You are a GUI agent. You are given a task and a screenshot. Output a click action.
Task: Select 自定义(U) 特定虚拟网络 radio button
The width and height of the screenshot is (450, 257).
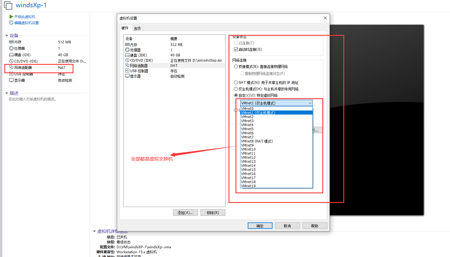pos(236,95)
